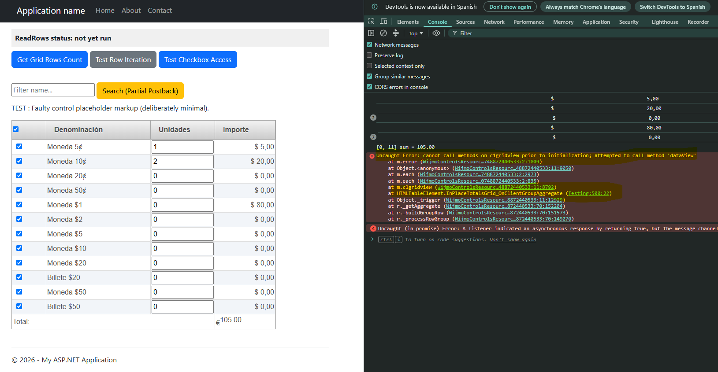Click the Importe column header
The height and width of the screenshot is (372, 718).
245,129
